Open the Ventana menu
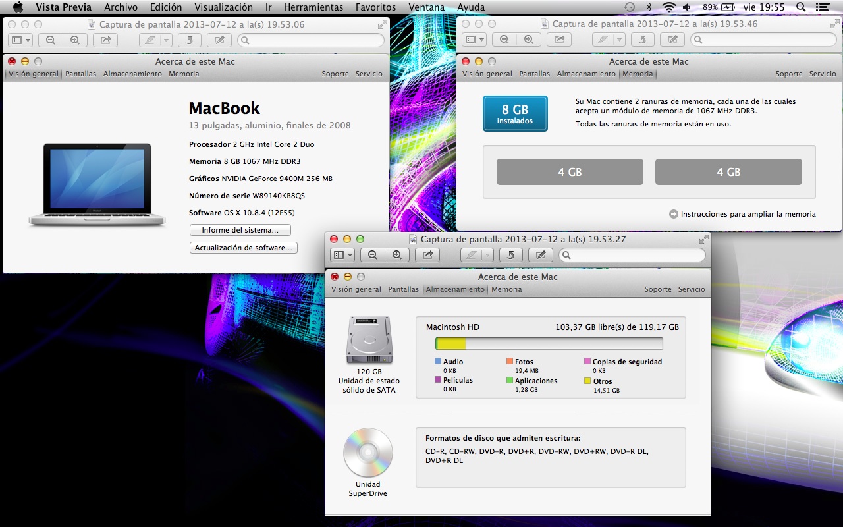843x527 pixels. (x=427, y=7)
